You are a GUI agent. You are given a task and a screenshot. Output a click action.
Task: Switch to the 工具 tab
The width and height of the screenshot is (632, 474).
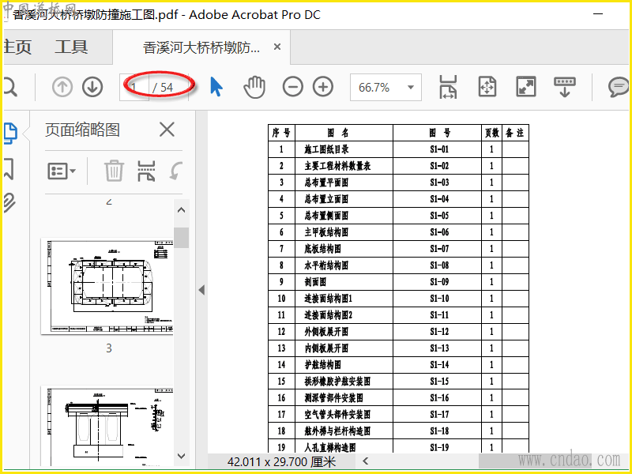click(x=71, y=47)
